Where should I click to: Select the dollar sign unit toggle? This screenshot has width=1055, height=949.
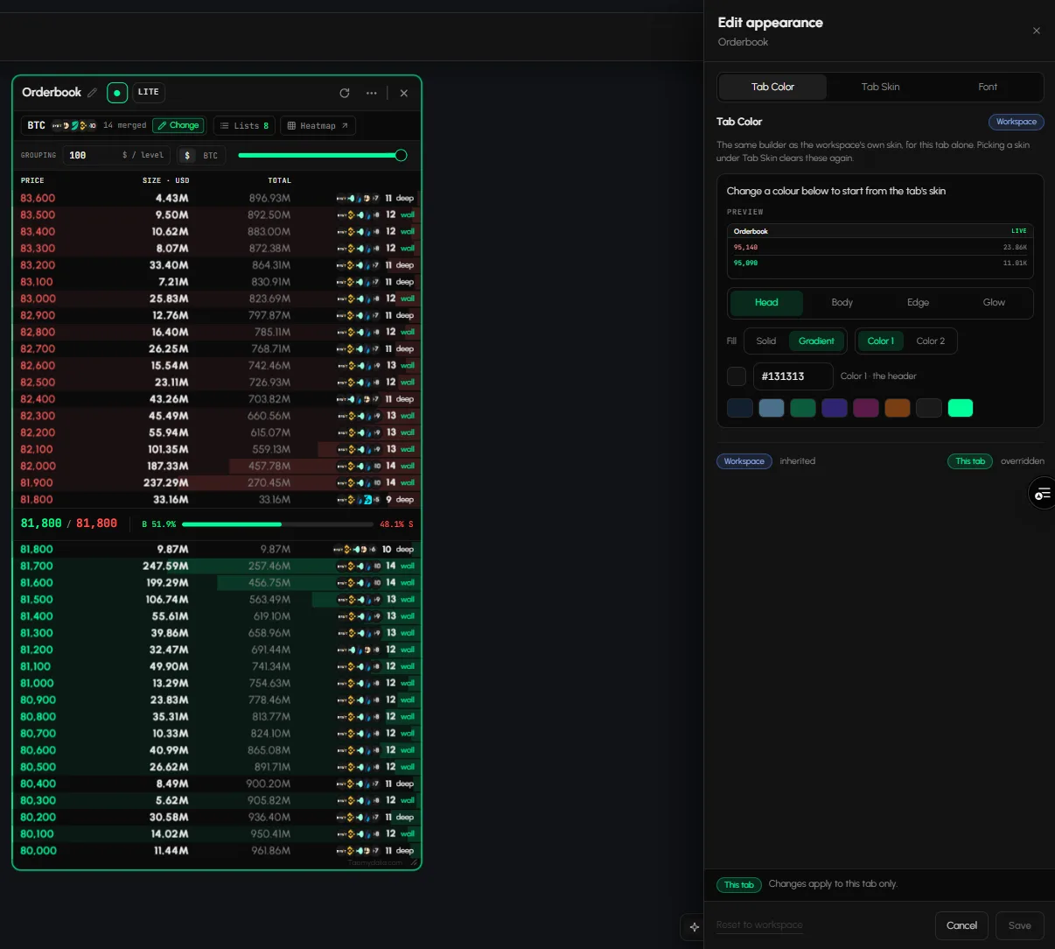[x=187, y=155]
